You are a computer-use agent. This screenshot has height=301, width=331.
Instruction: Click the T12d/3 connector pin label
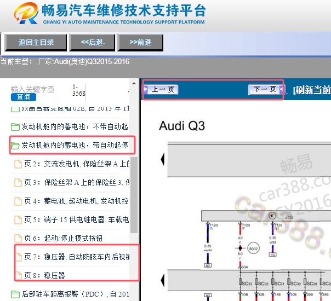(213, 227)
